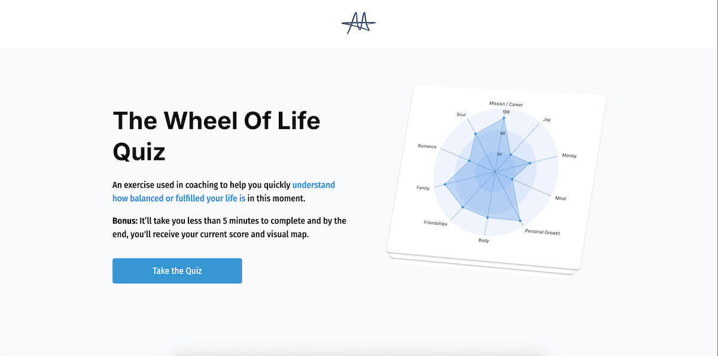Click the radar chart center point

coord(495,173)
